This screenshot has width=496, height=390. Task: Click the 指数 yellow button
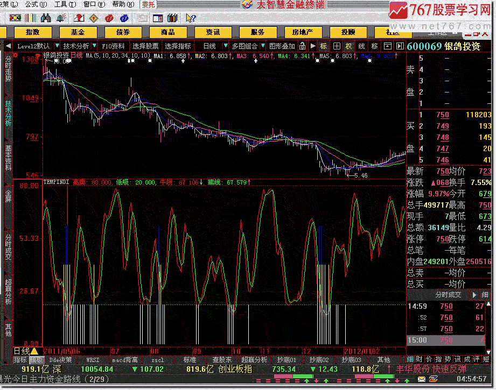pos(33,32)
